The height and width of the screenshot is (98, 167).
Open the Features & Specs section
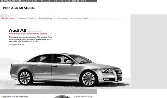pyautogui.click(x=27, y=18)
